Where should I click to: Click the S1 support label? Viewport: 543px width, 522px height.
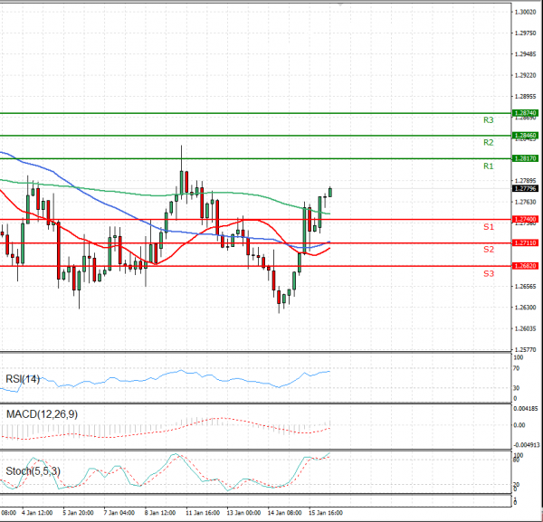[x=489, y=227]
